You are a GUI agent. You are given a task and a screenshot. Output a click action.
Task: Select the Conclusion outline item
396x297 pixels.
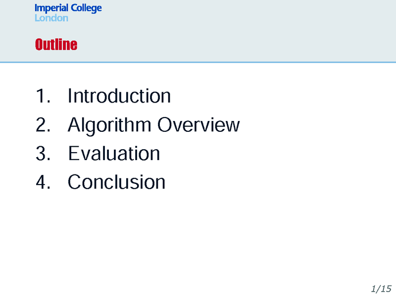pyautogui.click(x=116, y=182)
